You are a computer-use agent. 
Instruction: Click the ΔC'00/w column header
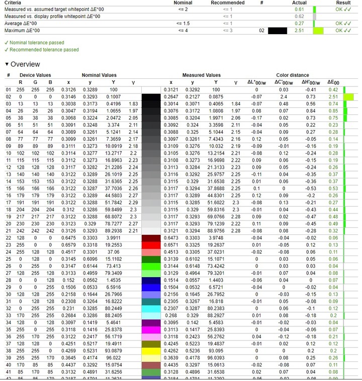(x=284, y=82)
